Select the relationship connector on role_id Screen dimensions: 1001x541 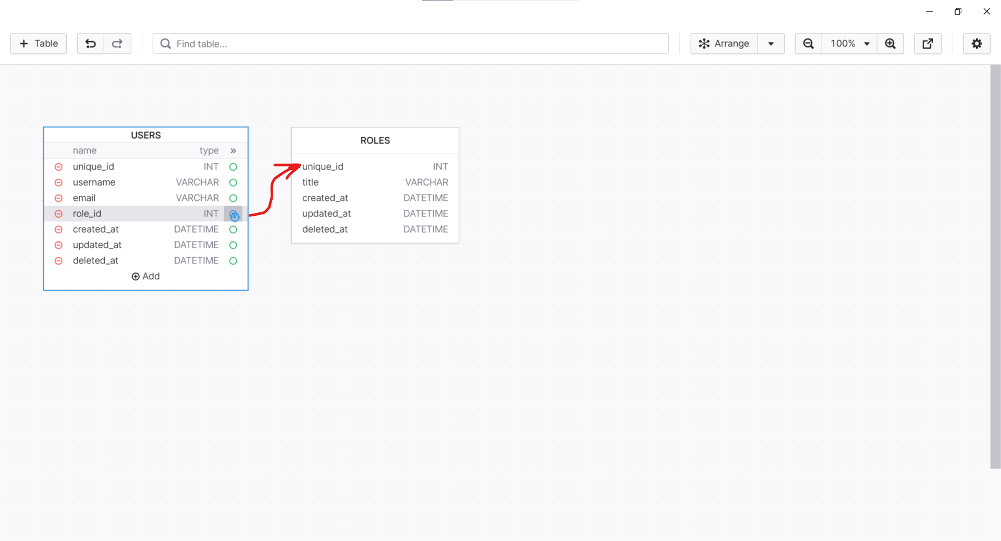coord(233,214)
